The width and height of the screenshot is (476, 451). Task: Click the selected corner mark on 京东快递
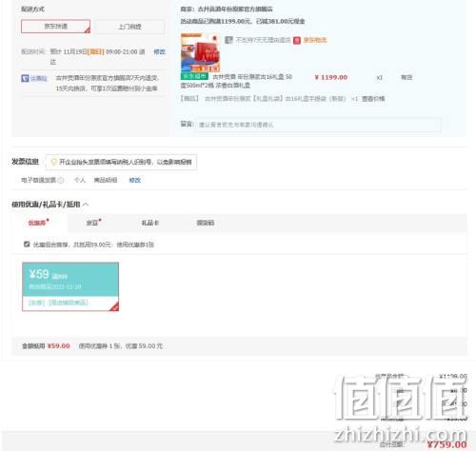(88, 29)
